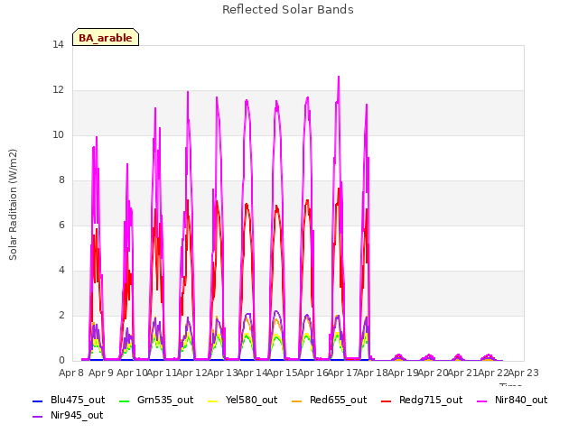578x433 pixels.
Task: Click the Apr 23 x-axis tick label
Action: click(524, 373)
